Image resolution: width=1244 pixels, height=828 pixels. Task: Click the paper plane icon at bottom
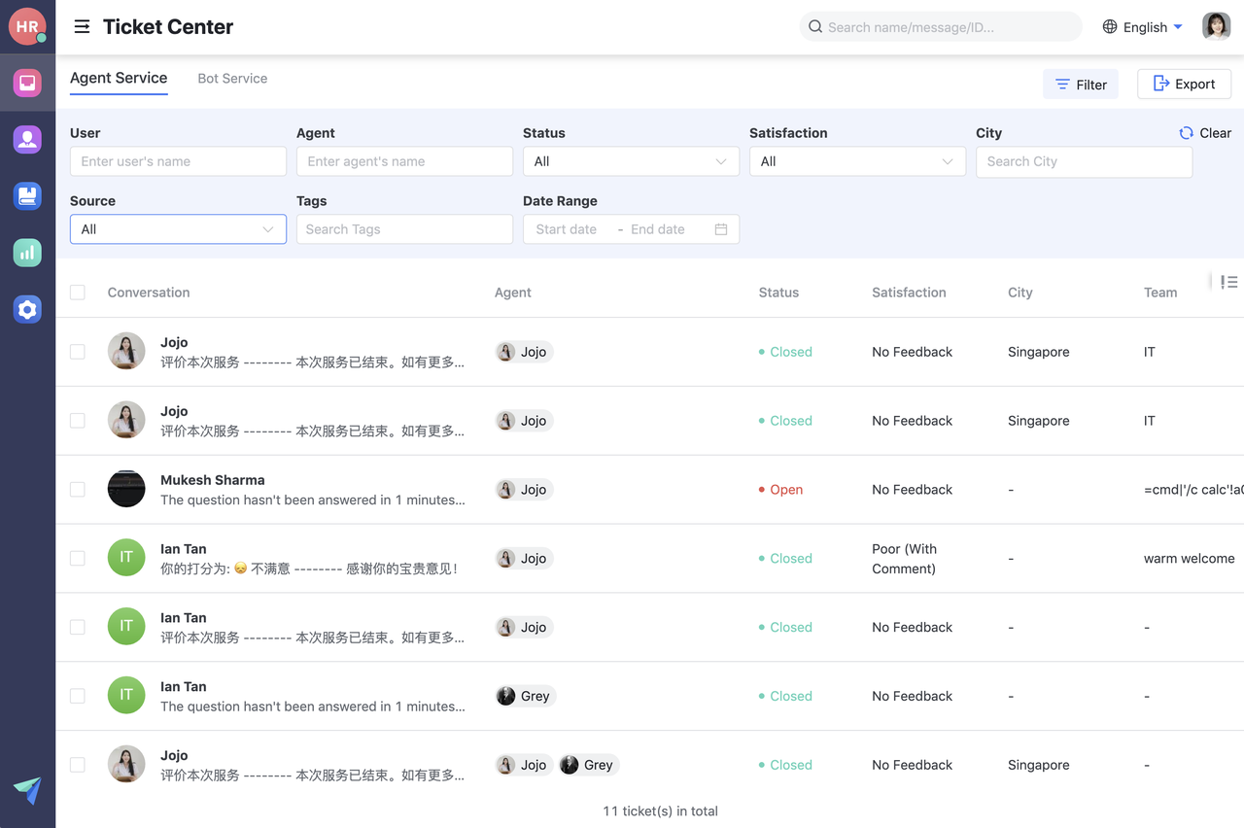[x=27, y=790]
